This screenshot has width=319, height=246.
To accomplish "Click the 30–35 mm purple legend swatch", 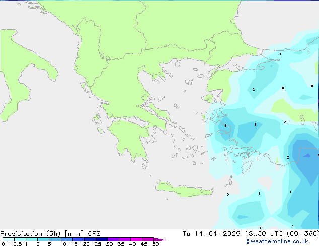I will pyautogui.click(x=113, y=239).
